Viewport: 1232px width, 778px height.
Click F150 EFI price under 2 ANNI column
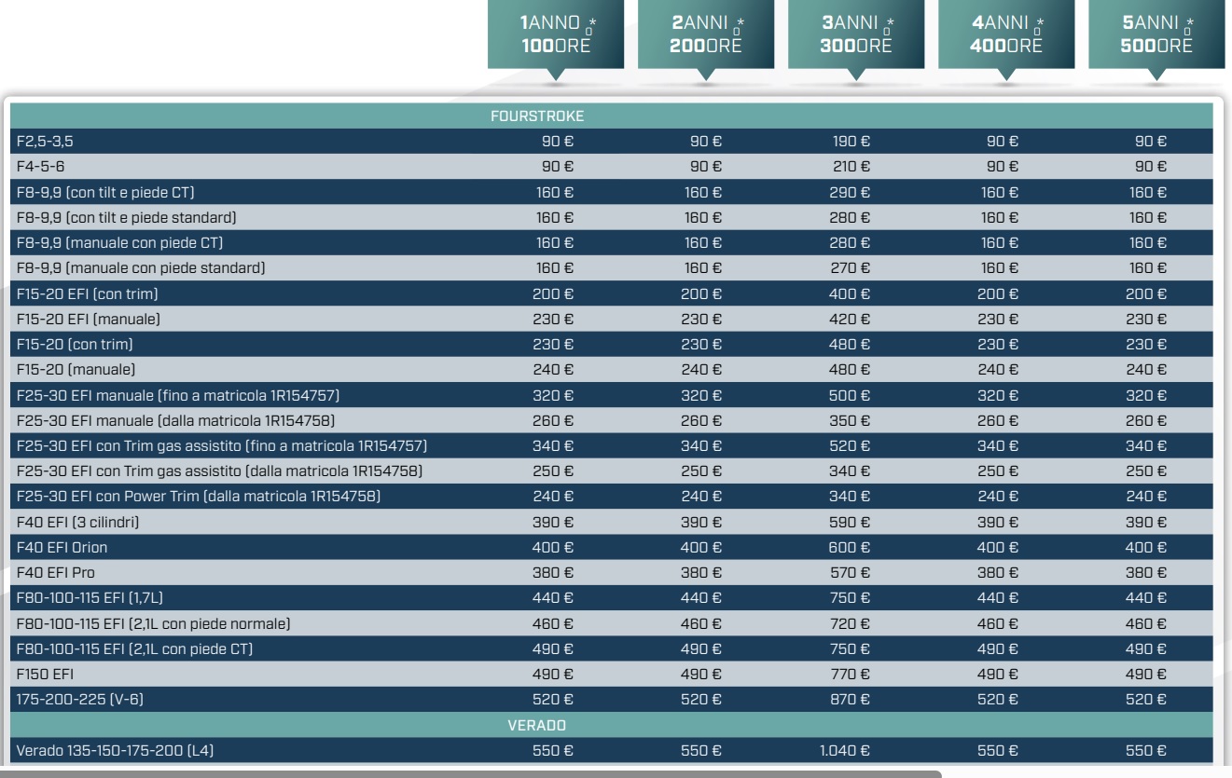[701, 675]
